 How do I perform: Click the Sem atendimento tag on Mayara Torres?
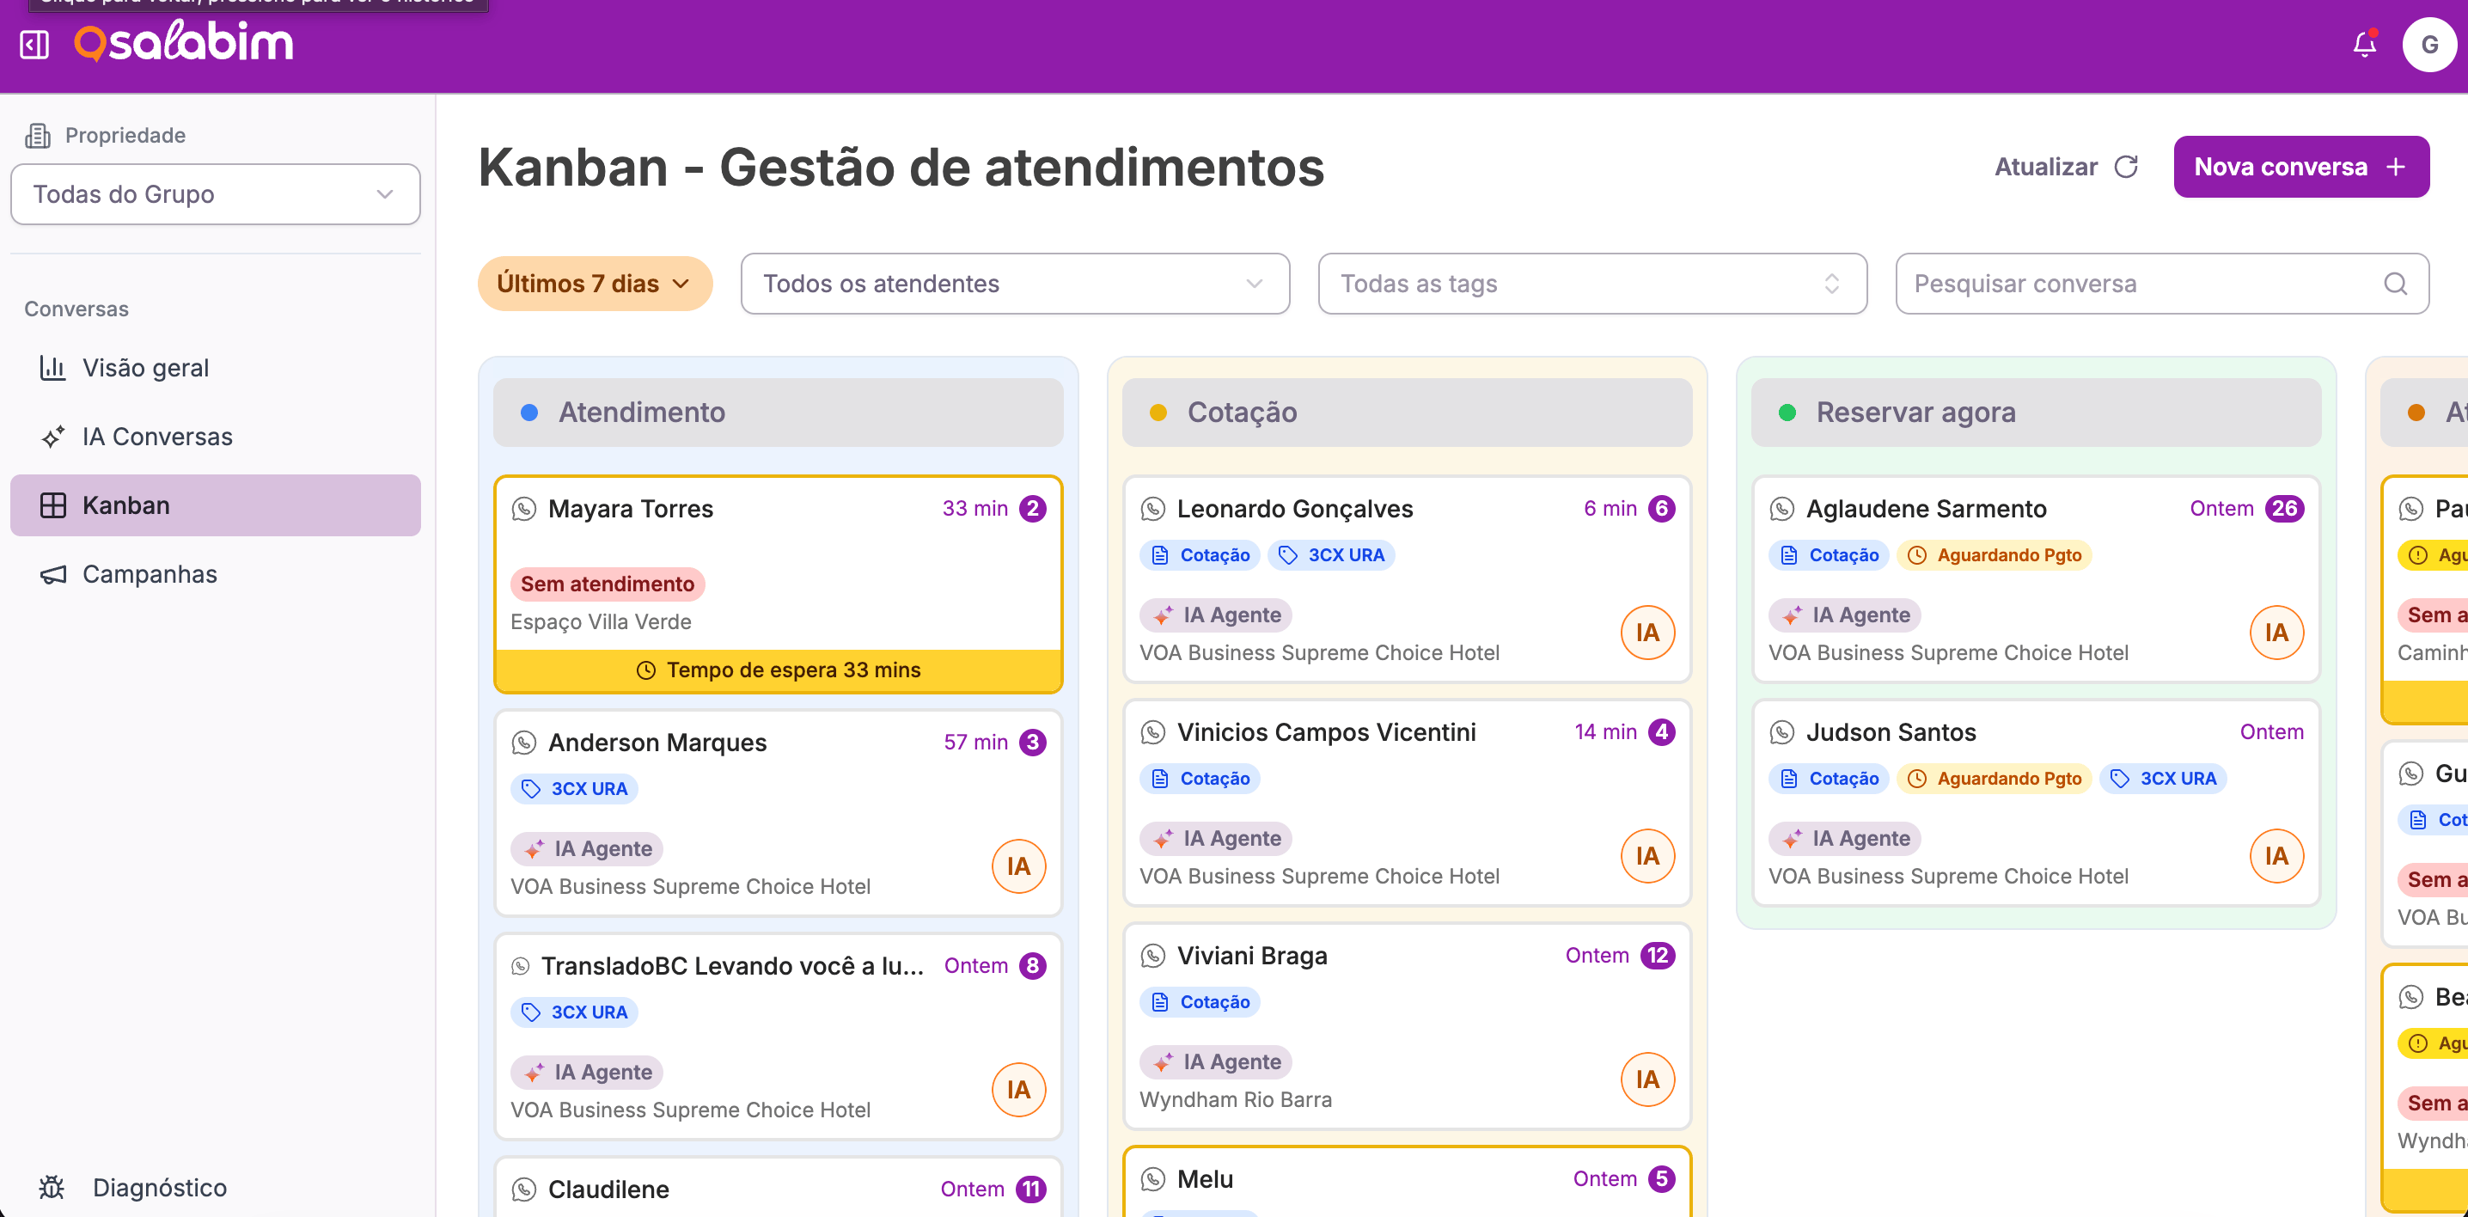[x=608, y=584]
